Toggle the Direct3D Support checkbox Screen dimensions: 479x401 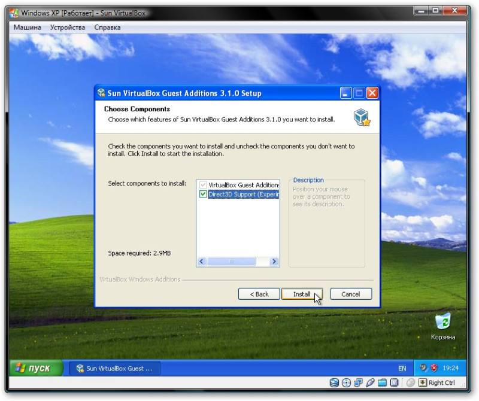coord(203,194)
